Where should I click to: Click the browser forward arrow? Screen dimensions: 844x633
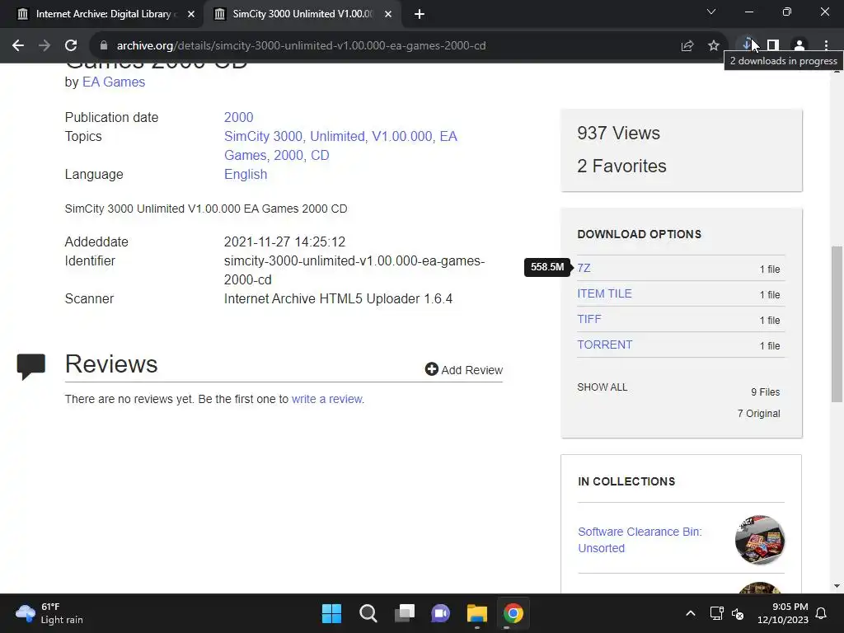click(x=45, y=46)
